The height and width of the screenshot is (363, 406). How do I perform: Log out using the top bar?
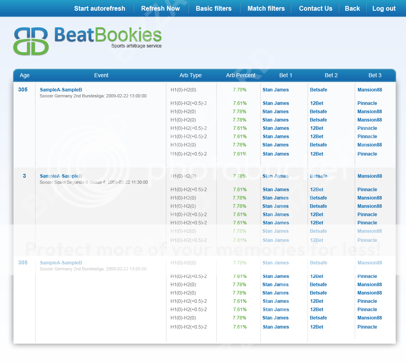click(384, 9)
